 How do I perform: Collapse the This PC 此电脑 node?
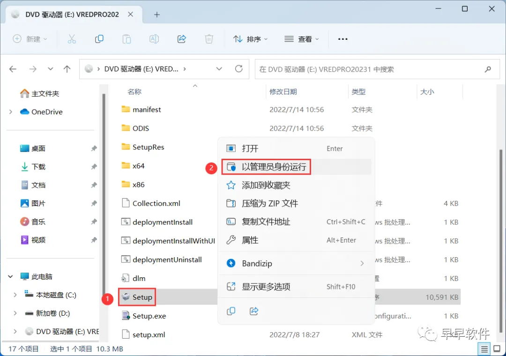(x=11, y=276)
